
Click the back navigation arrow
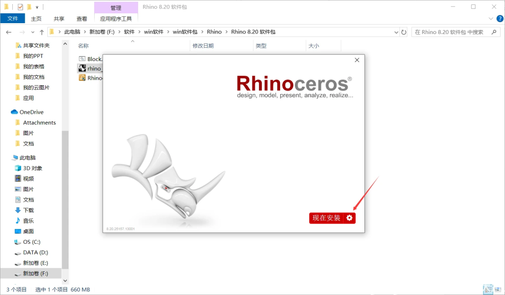pos(8,32)
